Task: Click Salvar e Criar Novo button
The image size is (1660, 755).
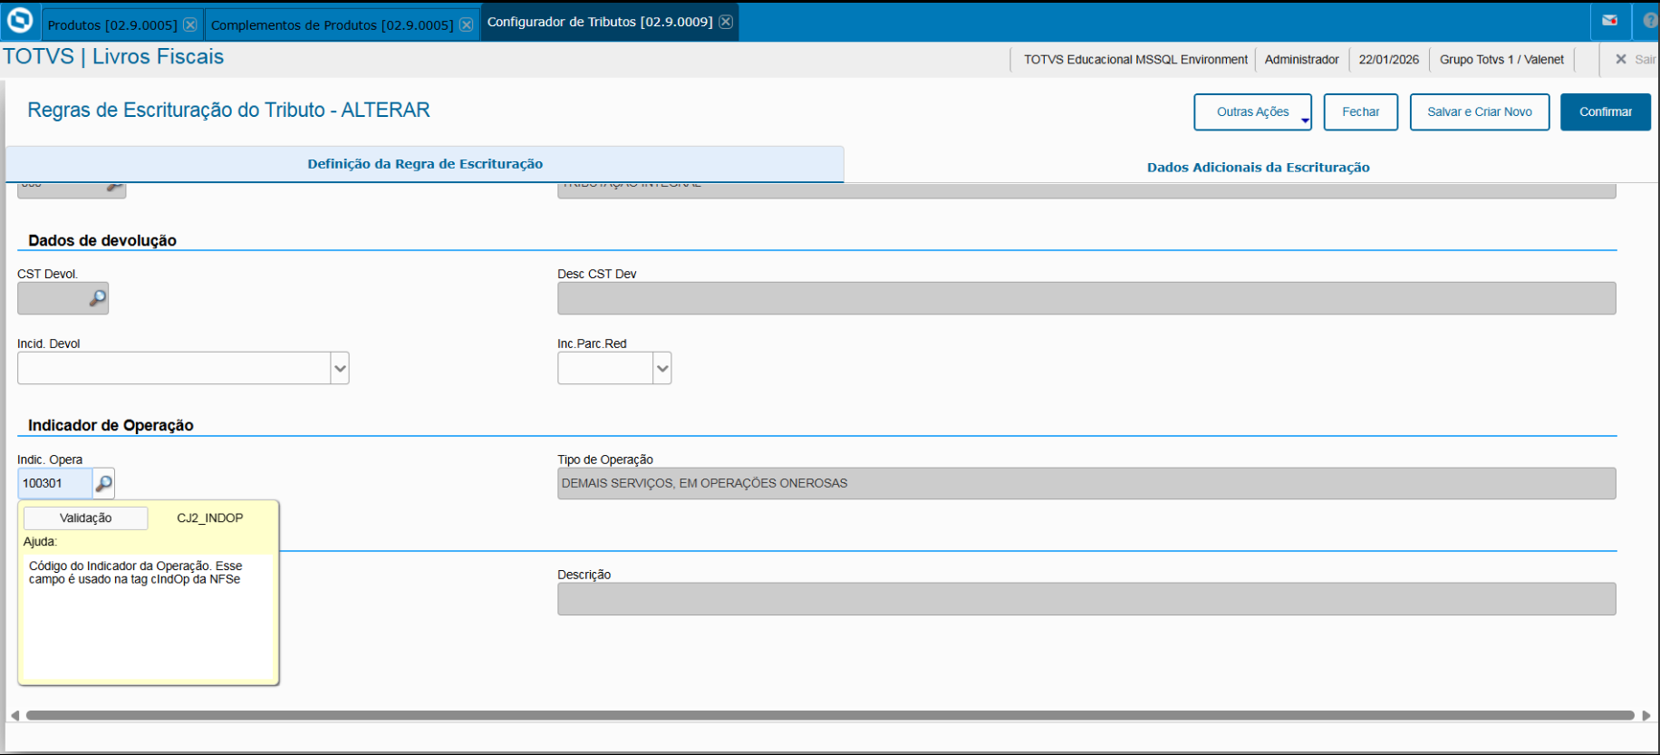Action: coord(1479,112)
